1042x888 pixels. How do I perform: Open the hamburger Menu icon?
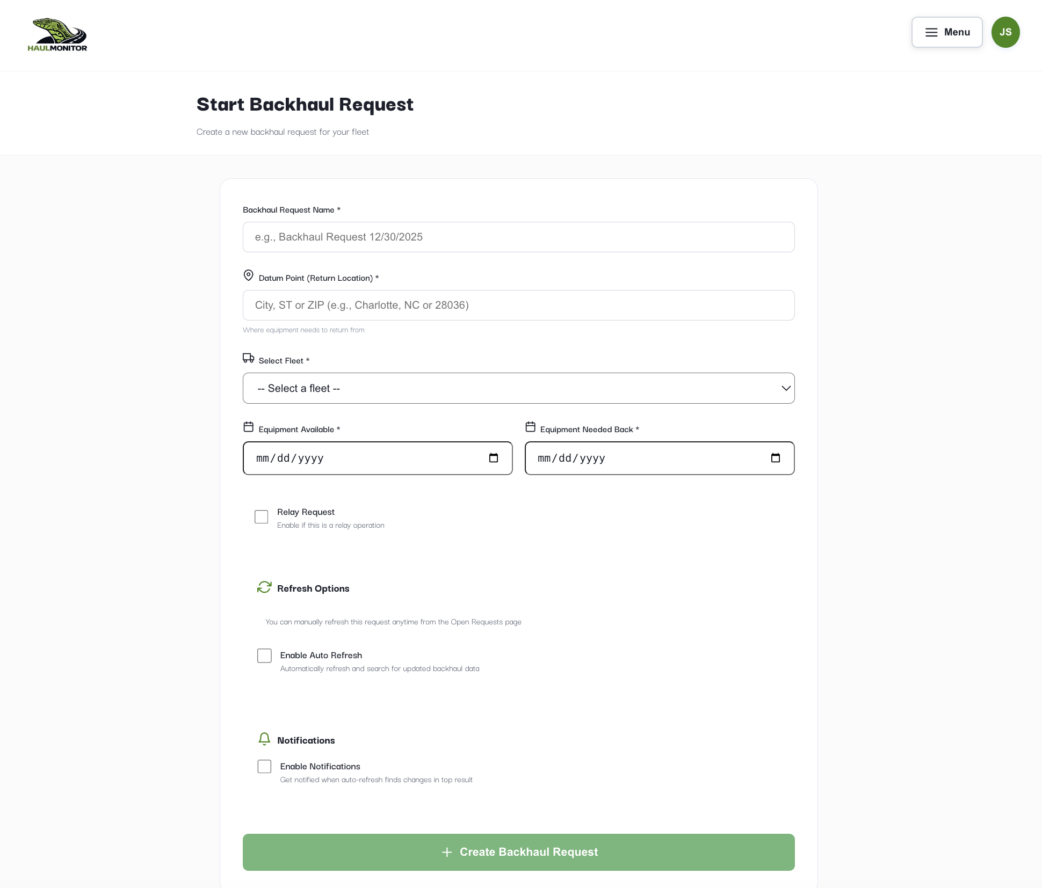point(931,32)
